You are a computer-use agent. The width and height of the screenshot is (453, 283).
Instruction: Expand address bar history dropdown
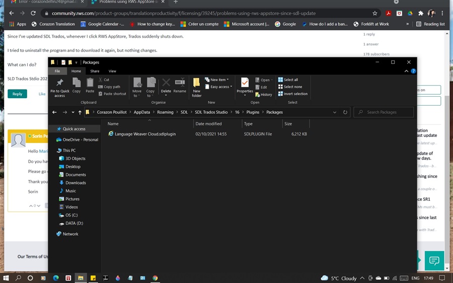[x=335, y=112]
